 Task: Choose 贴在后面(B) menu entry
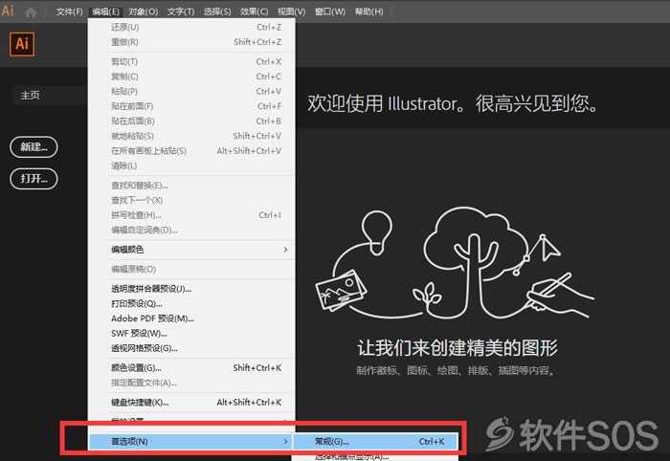191,121
